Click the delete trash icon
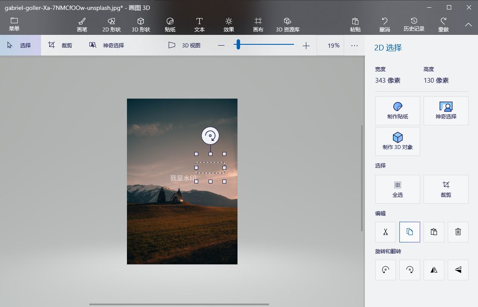 pos(458,232)
